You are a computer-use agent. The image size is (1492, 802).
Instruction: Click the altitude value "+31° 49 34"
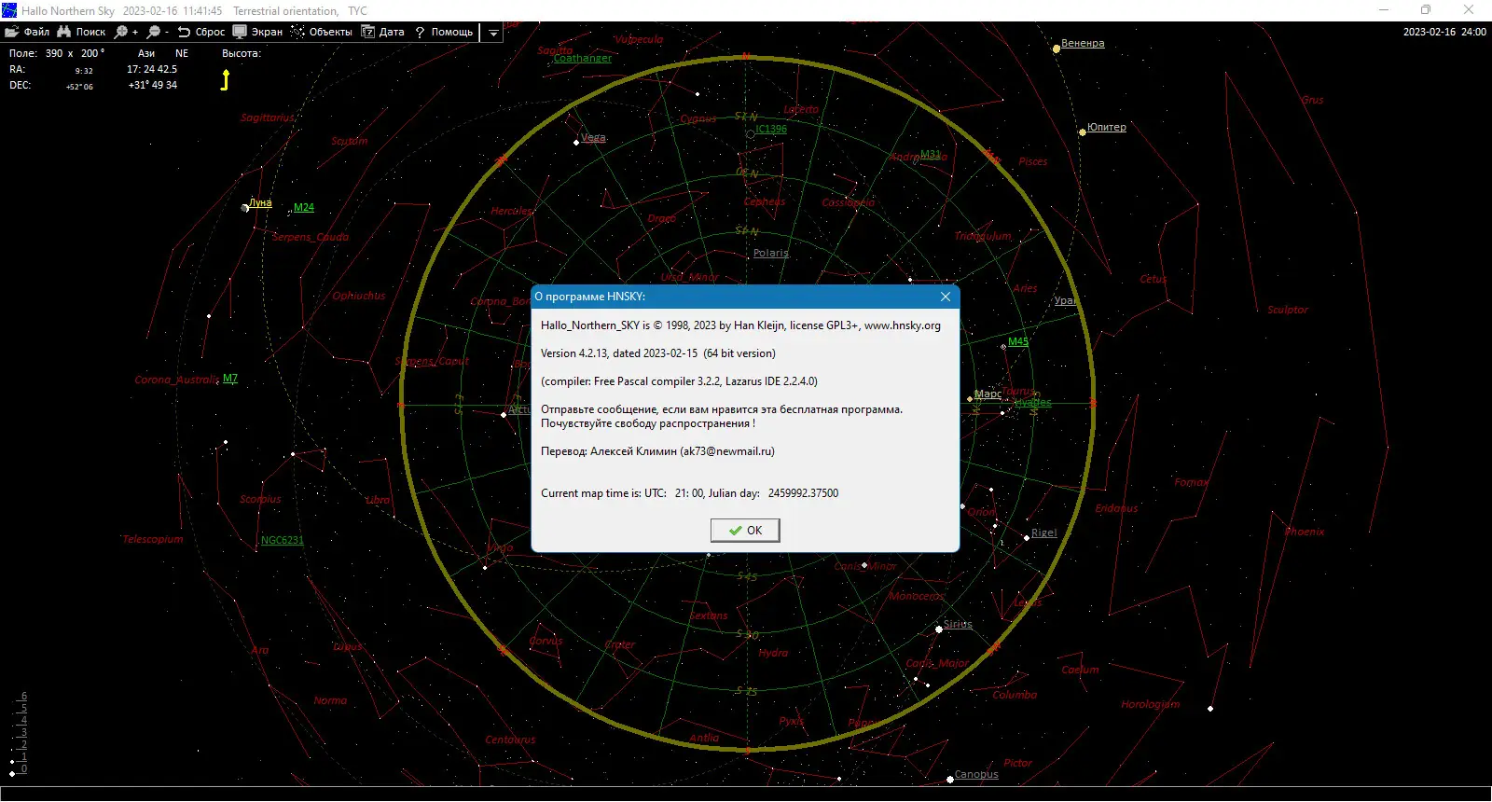tap(153, 85)
